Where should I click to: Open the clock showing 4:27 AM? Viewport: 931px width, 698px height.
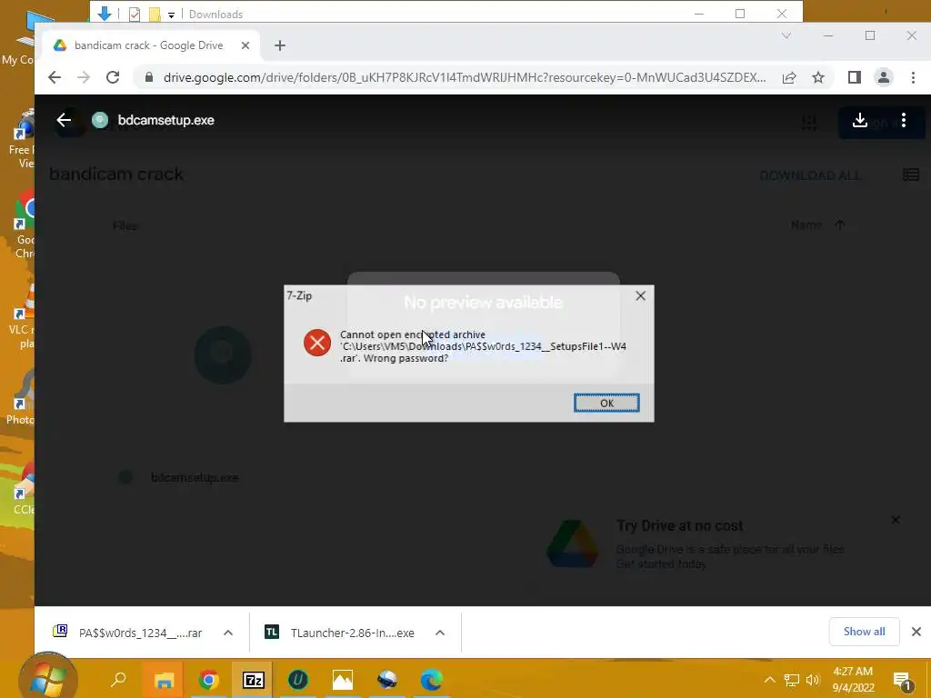click(853, 680)
